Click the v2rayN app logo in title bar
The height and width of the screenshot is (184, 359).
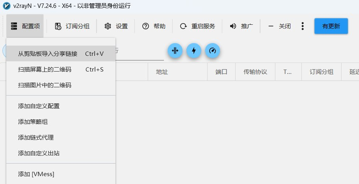pyautogui.click(x=7, y=6)
